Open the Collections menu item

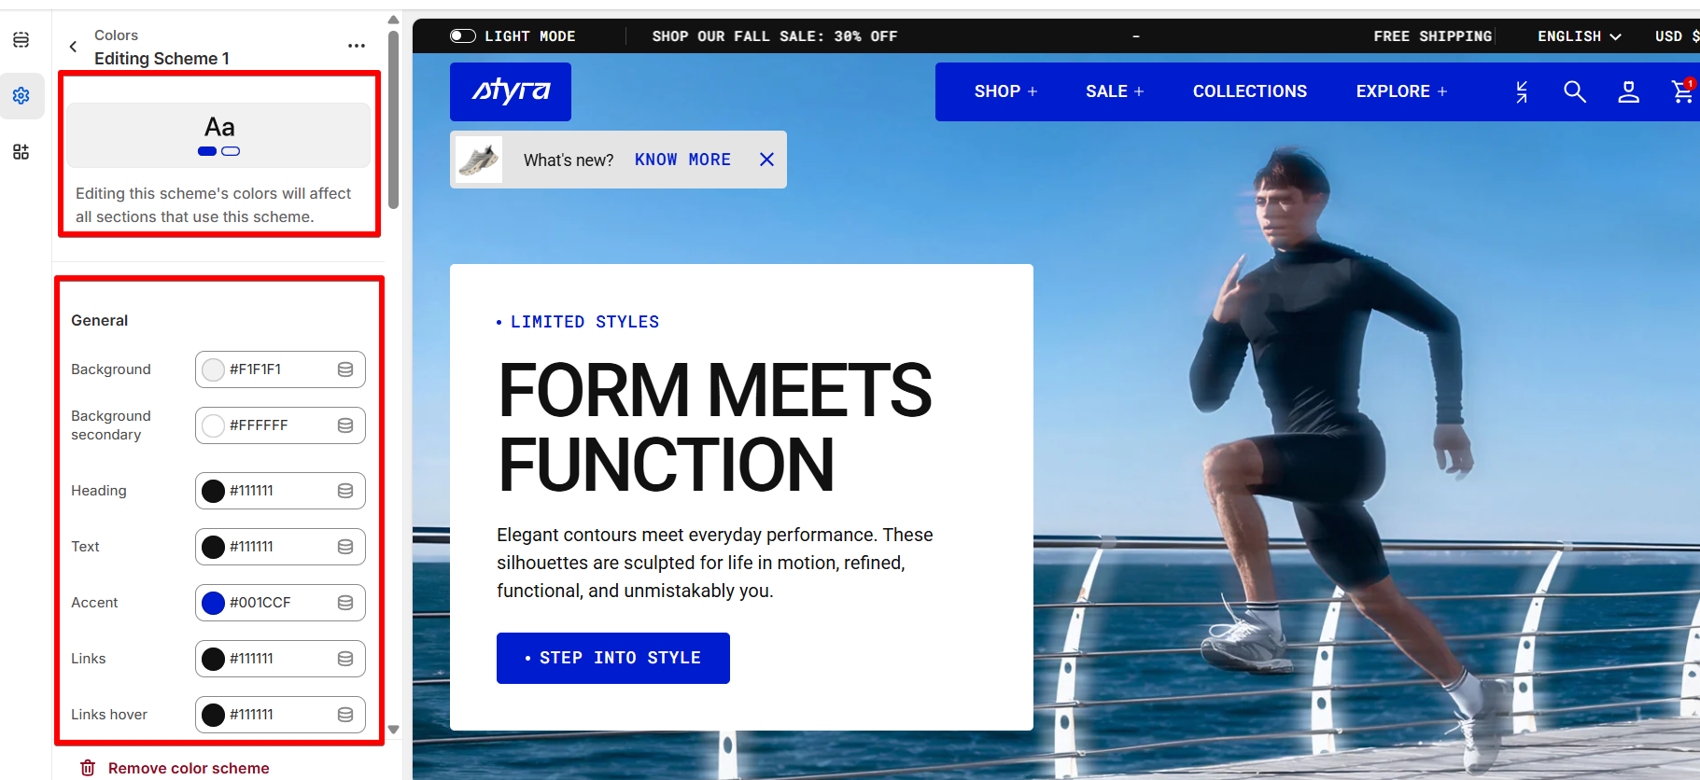click(x=1250, y=91)
